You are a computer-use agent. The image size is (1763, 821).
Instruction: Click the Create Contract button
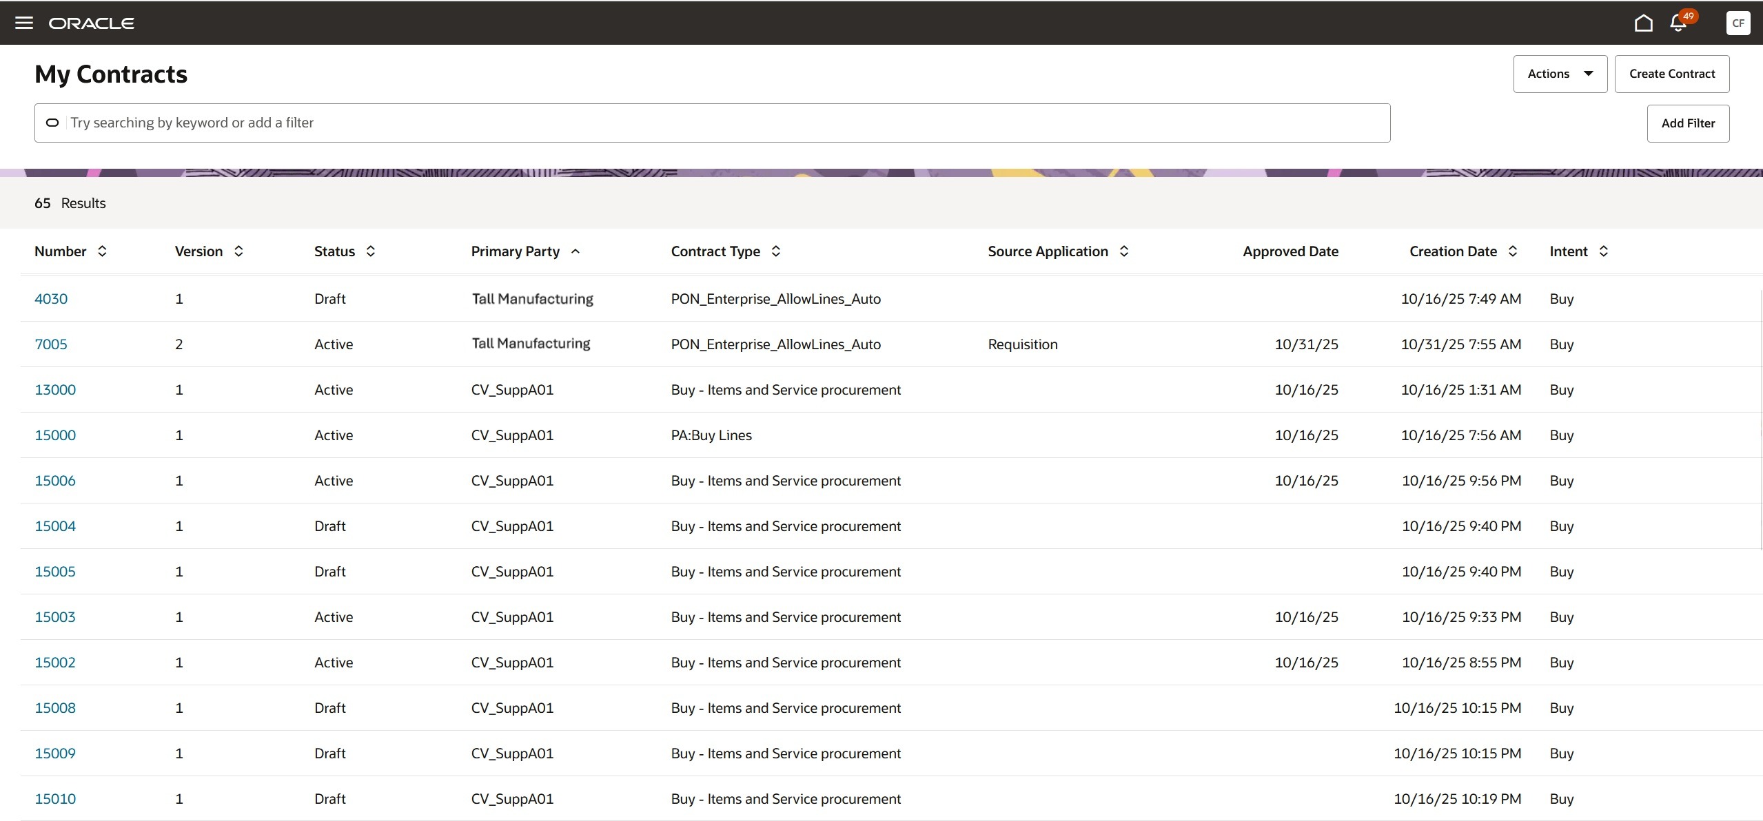click(1672, 74)
